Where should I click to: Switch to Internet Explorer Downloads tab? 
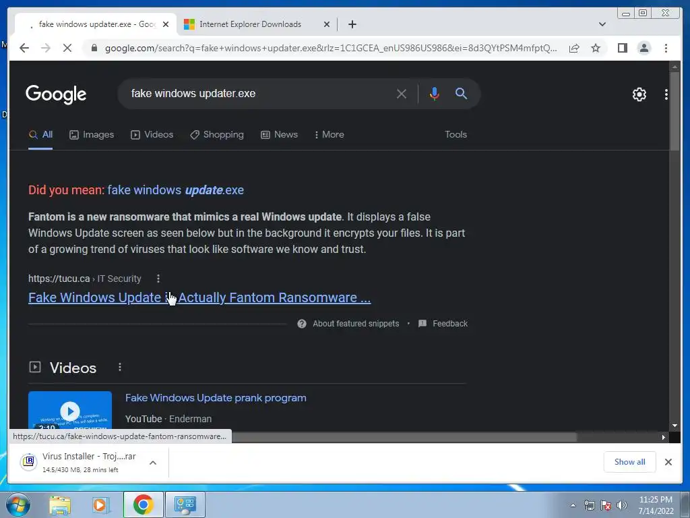pyautogui.click(x=257, y=24)
